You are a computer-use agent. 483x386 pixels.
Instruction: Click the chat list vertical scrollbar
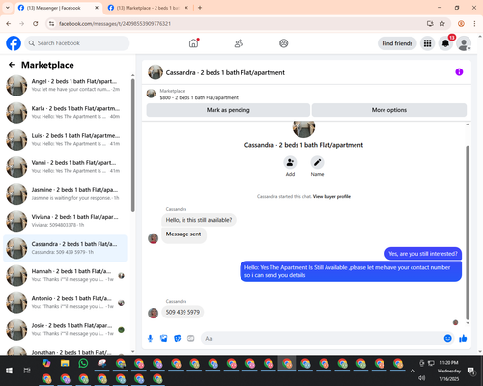pos(133,146)
